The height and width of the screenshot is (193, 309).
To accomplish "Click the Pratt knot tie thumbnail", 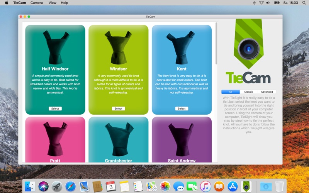I will click(x=55, y=139).
